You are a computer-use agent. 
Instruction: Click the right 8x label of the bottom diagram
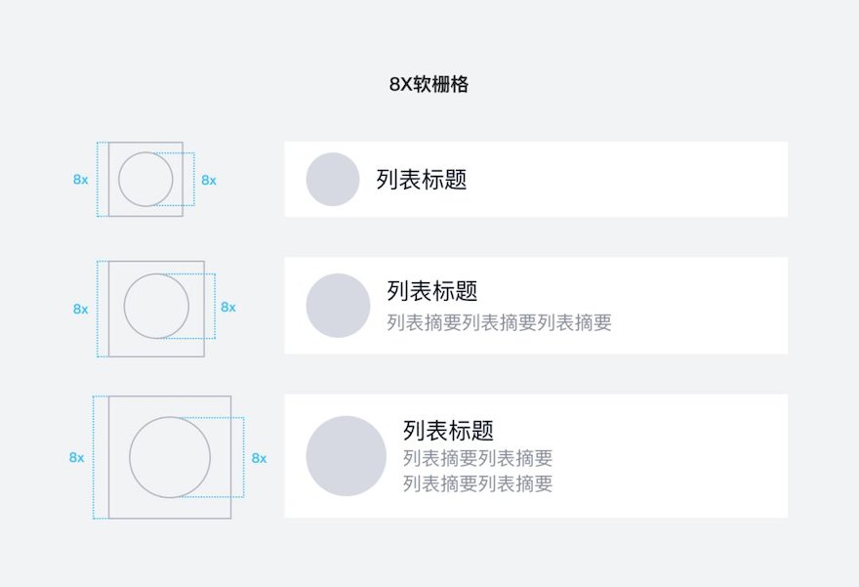pyautogui.click(x=259, y=458)
